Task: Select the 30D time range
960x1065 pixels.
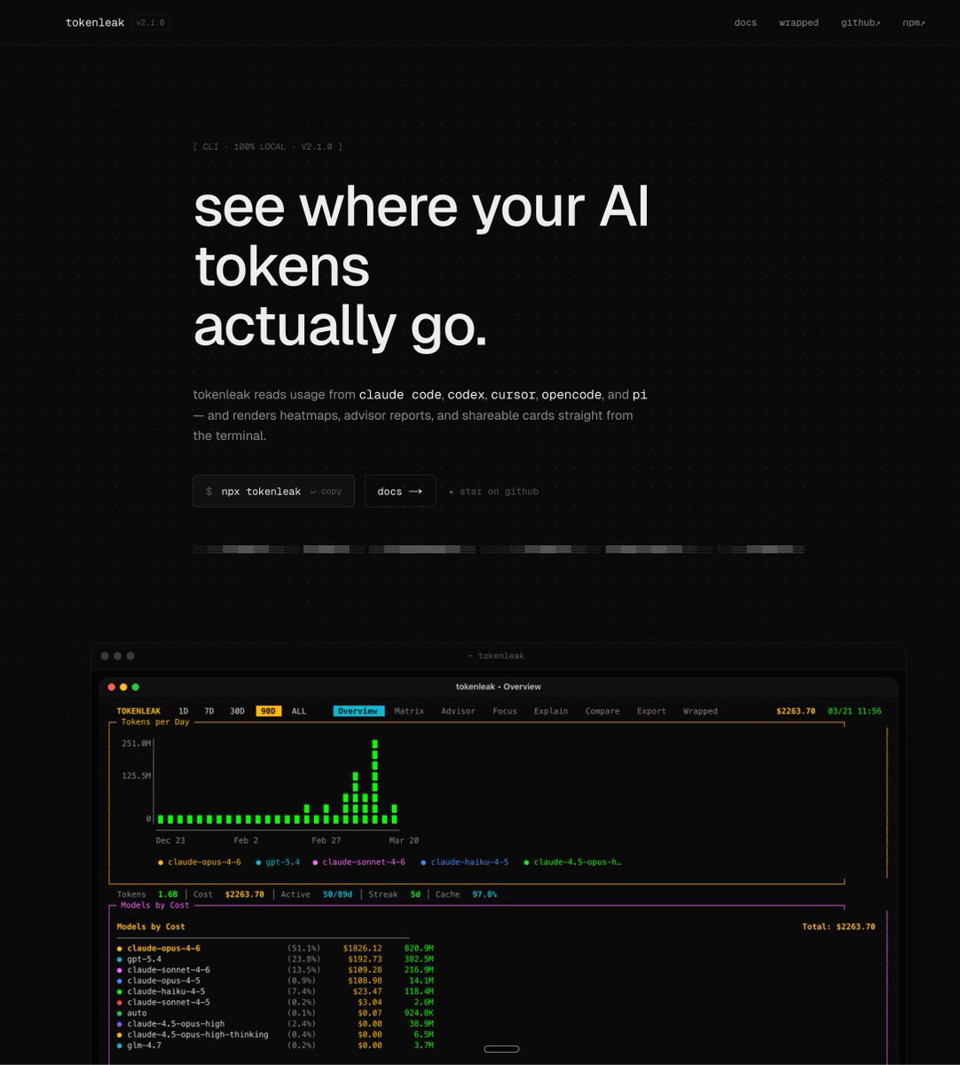Action: click(237, 711)
